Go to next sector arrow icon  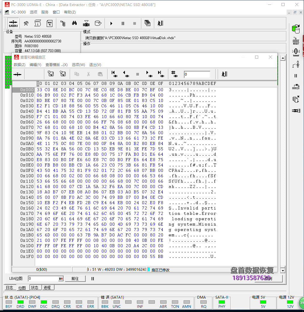(149, 74)
